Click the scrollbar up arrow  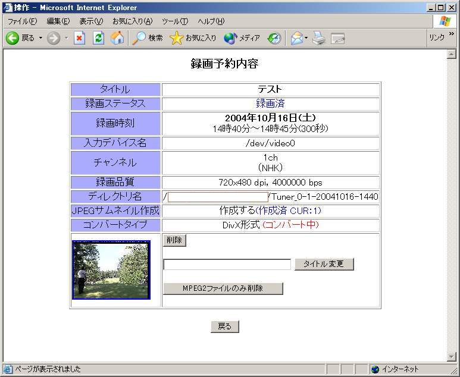(x=451, y=54)
